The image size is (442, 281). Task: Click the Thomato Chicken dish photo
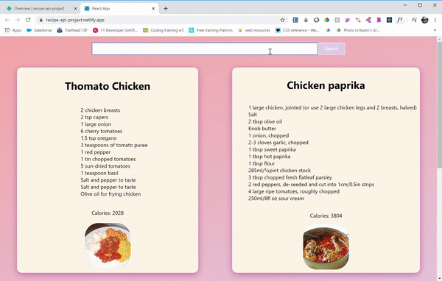click(x=108, y=246)
